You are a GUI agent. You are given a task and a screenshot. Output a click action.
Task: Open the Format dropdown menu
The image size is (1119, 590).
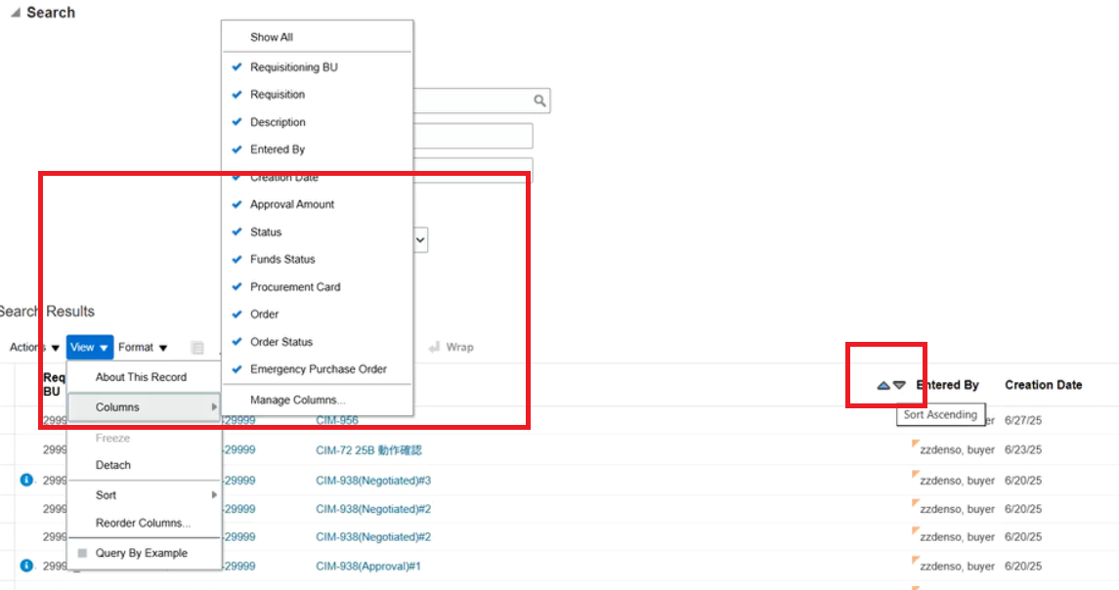click(x=143, y=348)
